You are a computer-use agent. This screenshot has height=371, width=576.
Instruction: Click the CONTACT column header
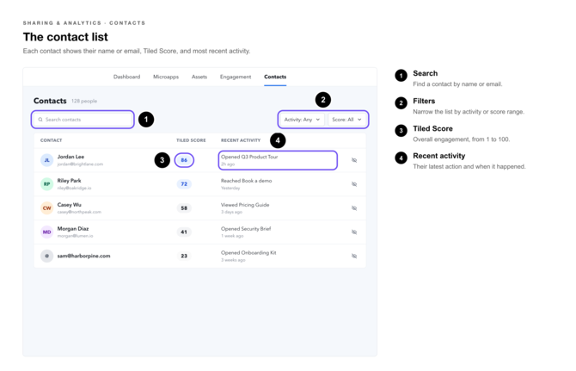tap(51, 140)
